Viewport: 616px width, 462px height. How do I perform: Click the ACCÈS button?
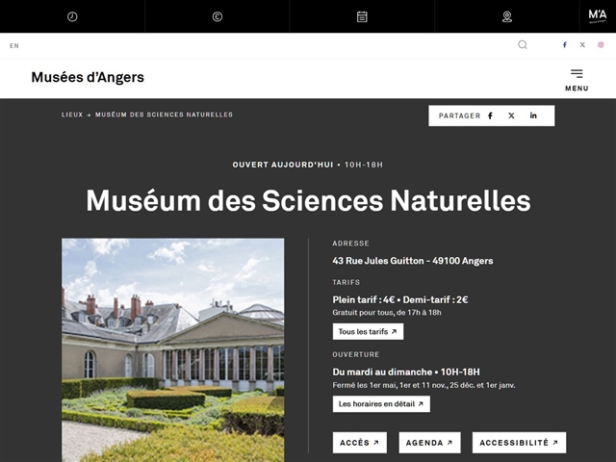(x=359, y=443)
